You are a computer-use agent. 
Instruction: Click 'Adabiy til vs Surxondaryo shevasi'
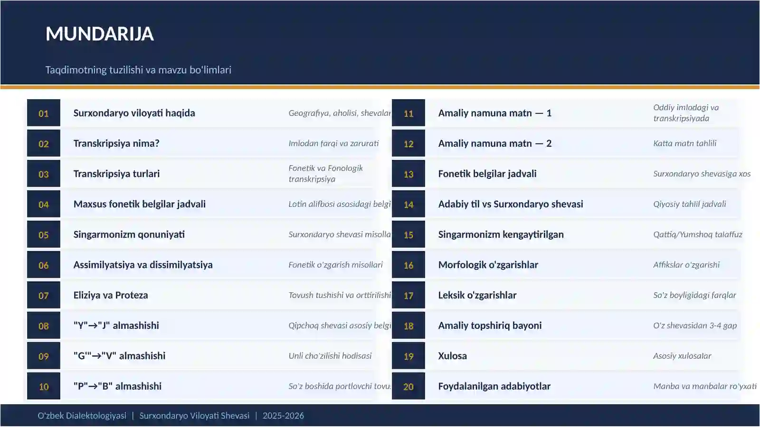[511, 204]
